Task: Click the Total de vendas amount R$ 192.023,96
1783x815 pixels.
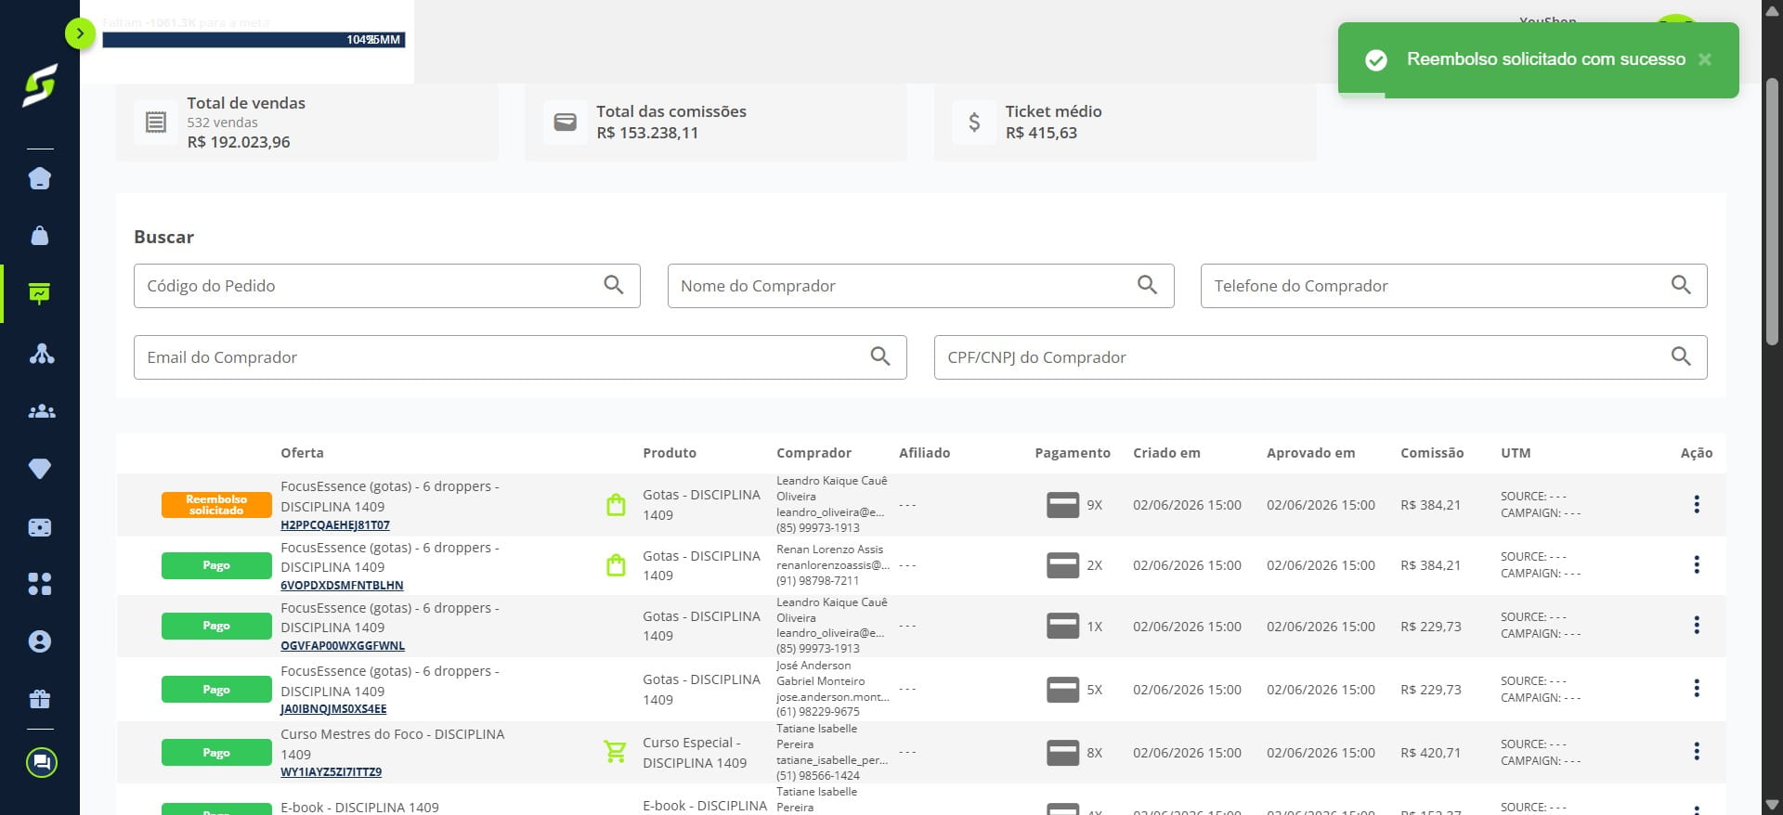Action: [x=239, y=142]
